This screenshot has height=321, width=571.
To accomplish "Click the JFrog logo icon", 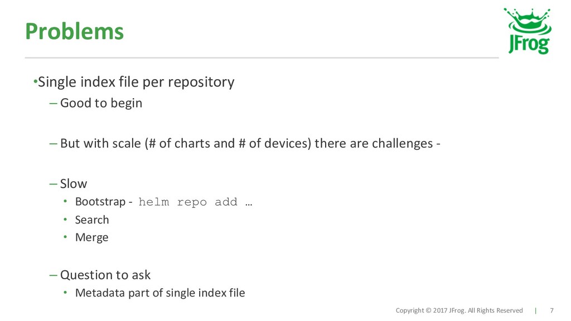I will [528, 31].
